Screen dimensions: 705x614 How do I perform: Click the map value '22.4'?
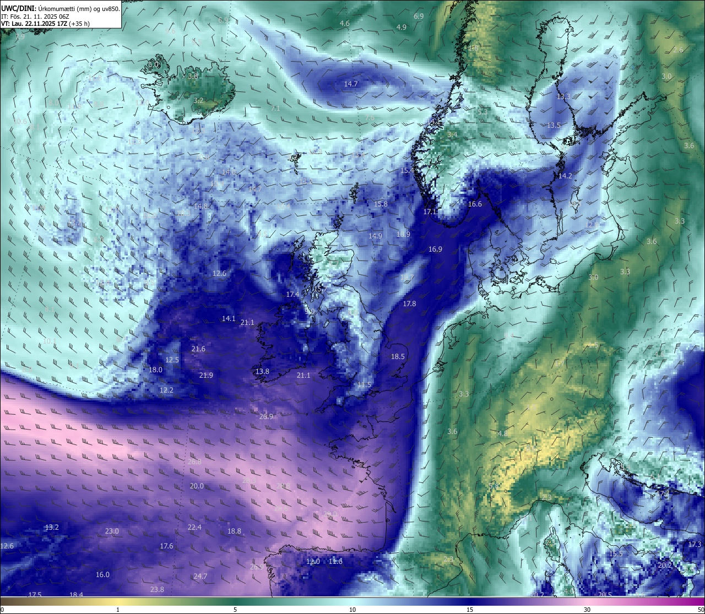[x=194, y=528]
